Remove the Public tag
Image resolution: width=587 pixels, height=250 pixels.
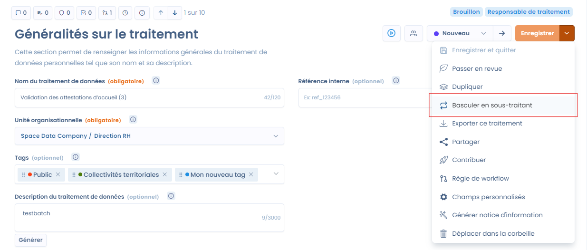click(58, 175)
